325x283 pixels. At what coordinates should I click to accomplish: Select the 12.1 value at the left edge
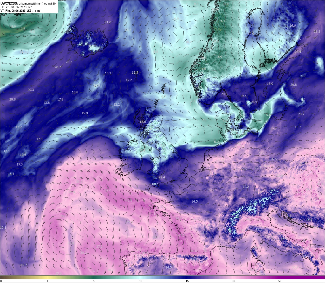[x=7, y=151]
